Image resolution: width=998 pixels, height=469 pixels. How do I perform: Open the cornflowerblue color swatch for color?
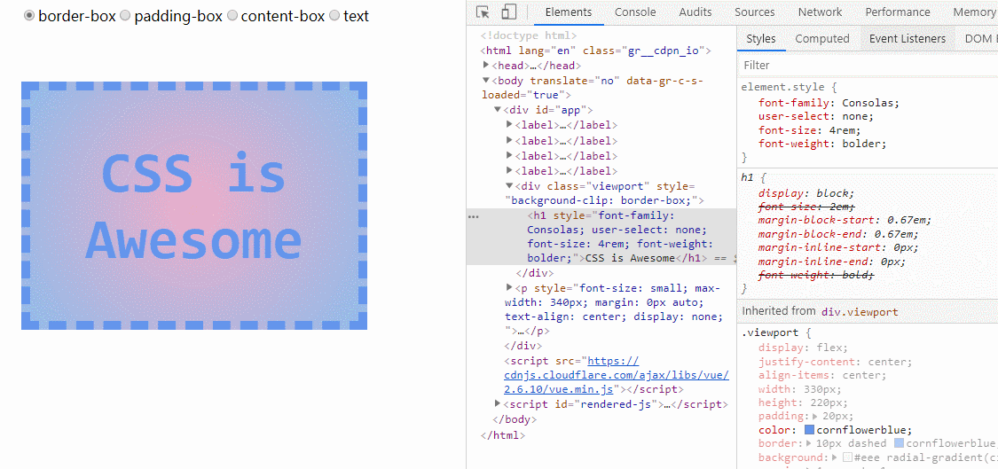[x=810, y=430]
